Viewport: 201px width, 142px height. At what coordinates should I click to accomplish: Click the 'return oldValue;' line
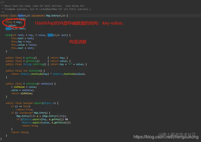point(22,93)
